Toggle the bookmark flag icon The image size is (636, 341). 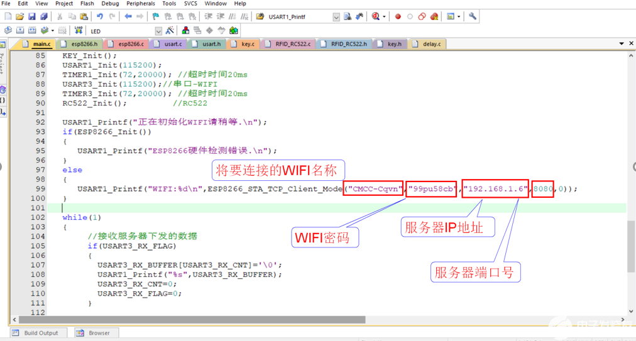(x=155, y=16)
